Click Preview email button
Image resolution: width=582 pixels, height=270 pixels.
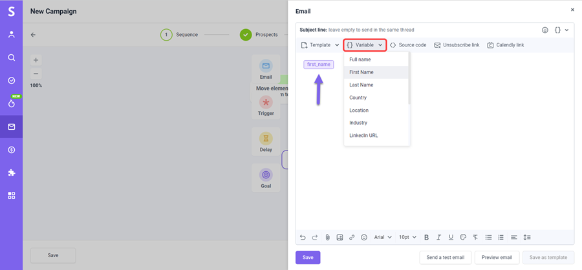coord(497,257)
